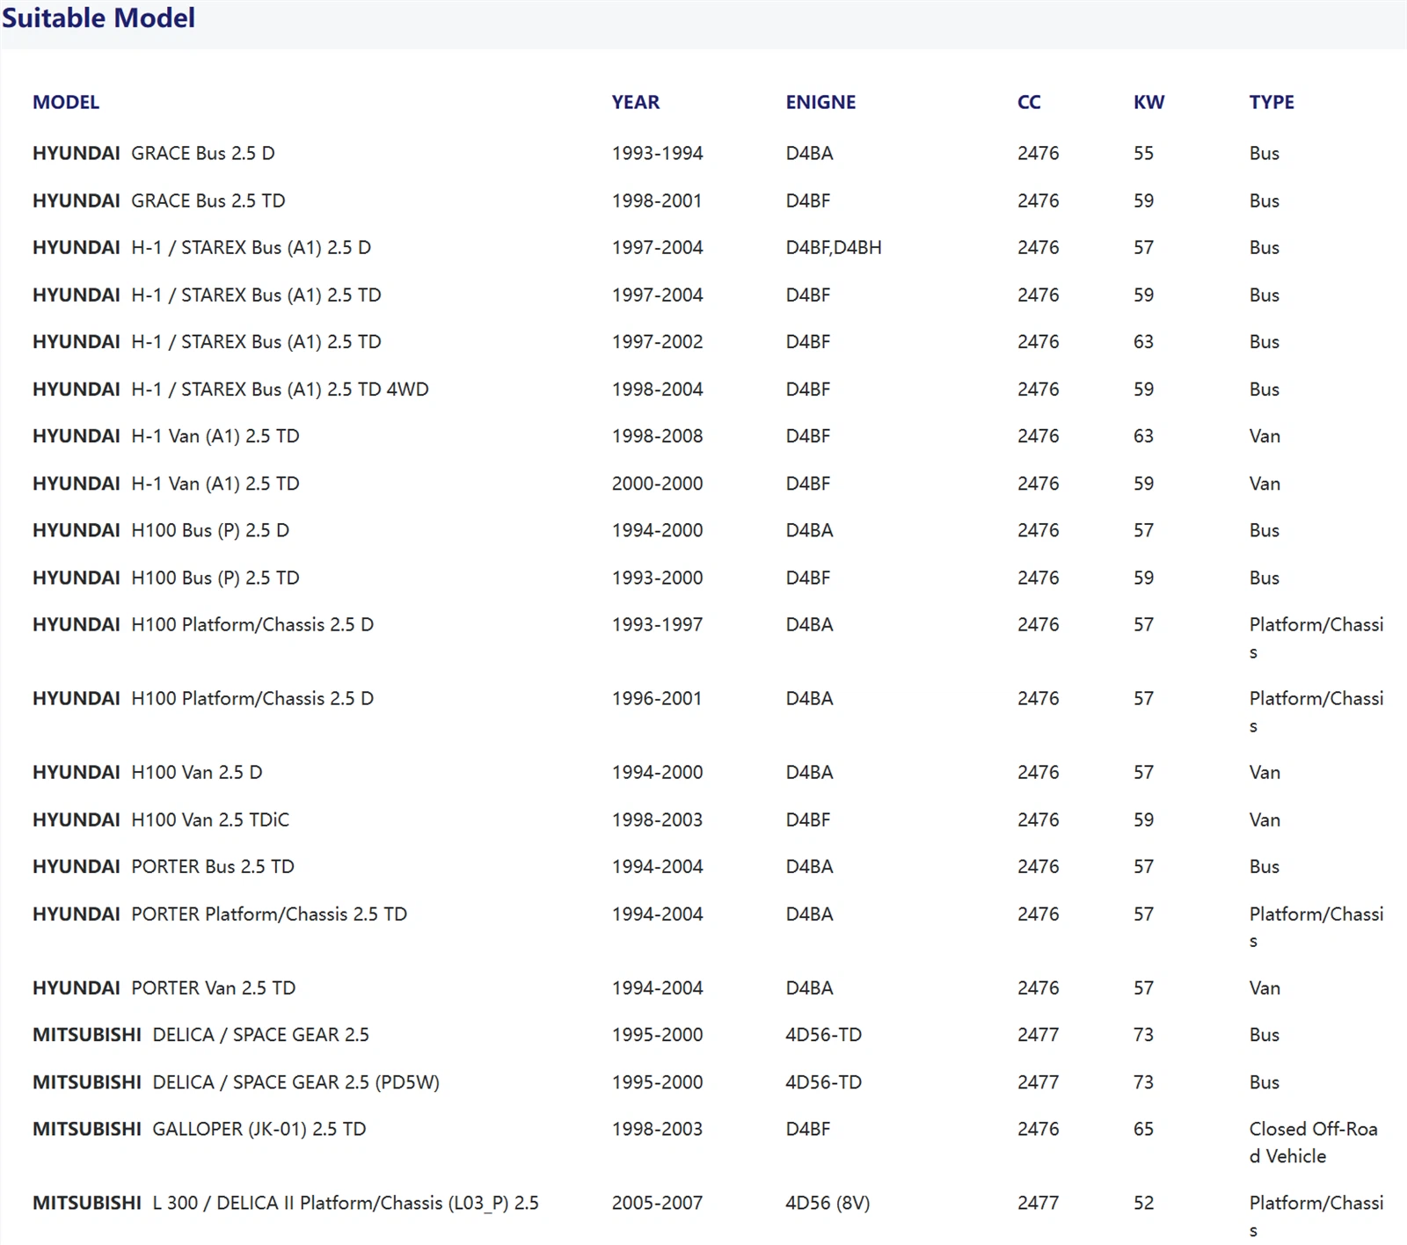
Task: Click 'H-1 / STAREX Bus (A1) 2.5 TD 4WD' model
Action: click(x=280, y=389)
